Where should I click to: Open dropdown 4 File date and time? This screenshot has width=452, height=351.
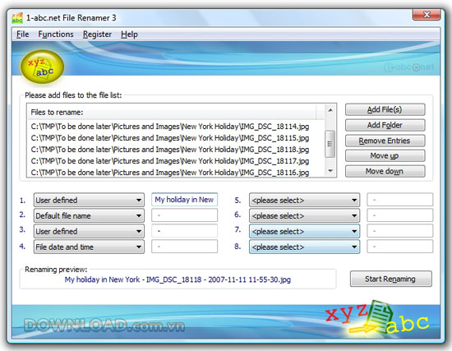point(89,247)
